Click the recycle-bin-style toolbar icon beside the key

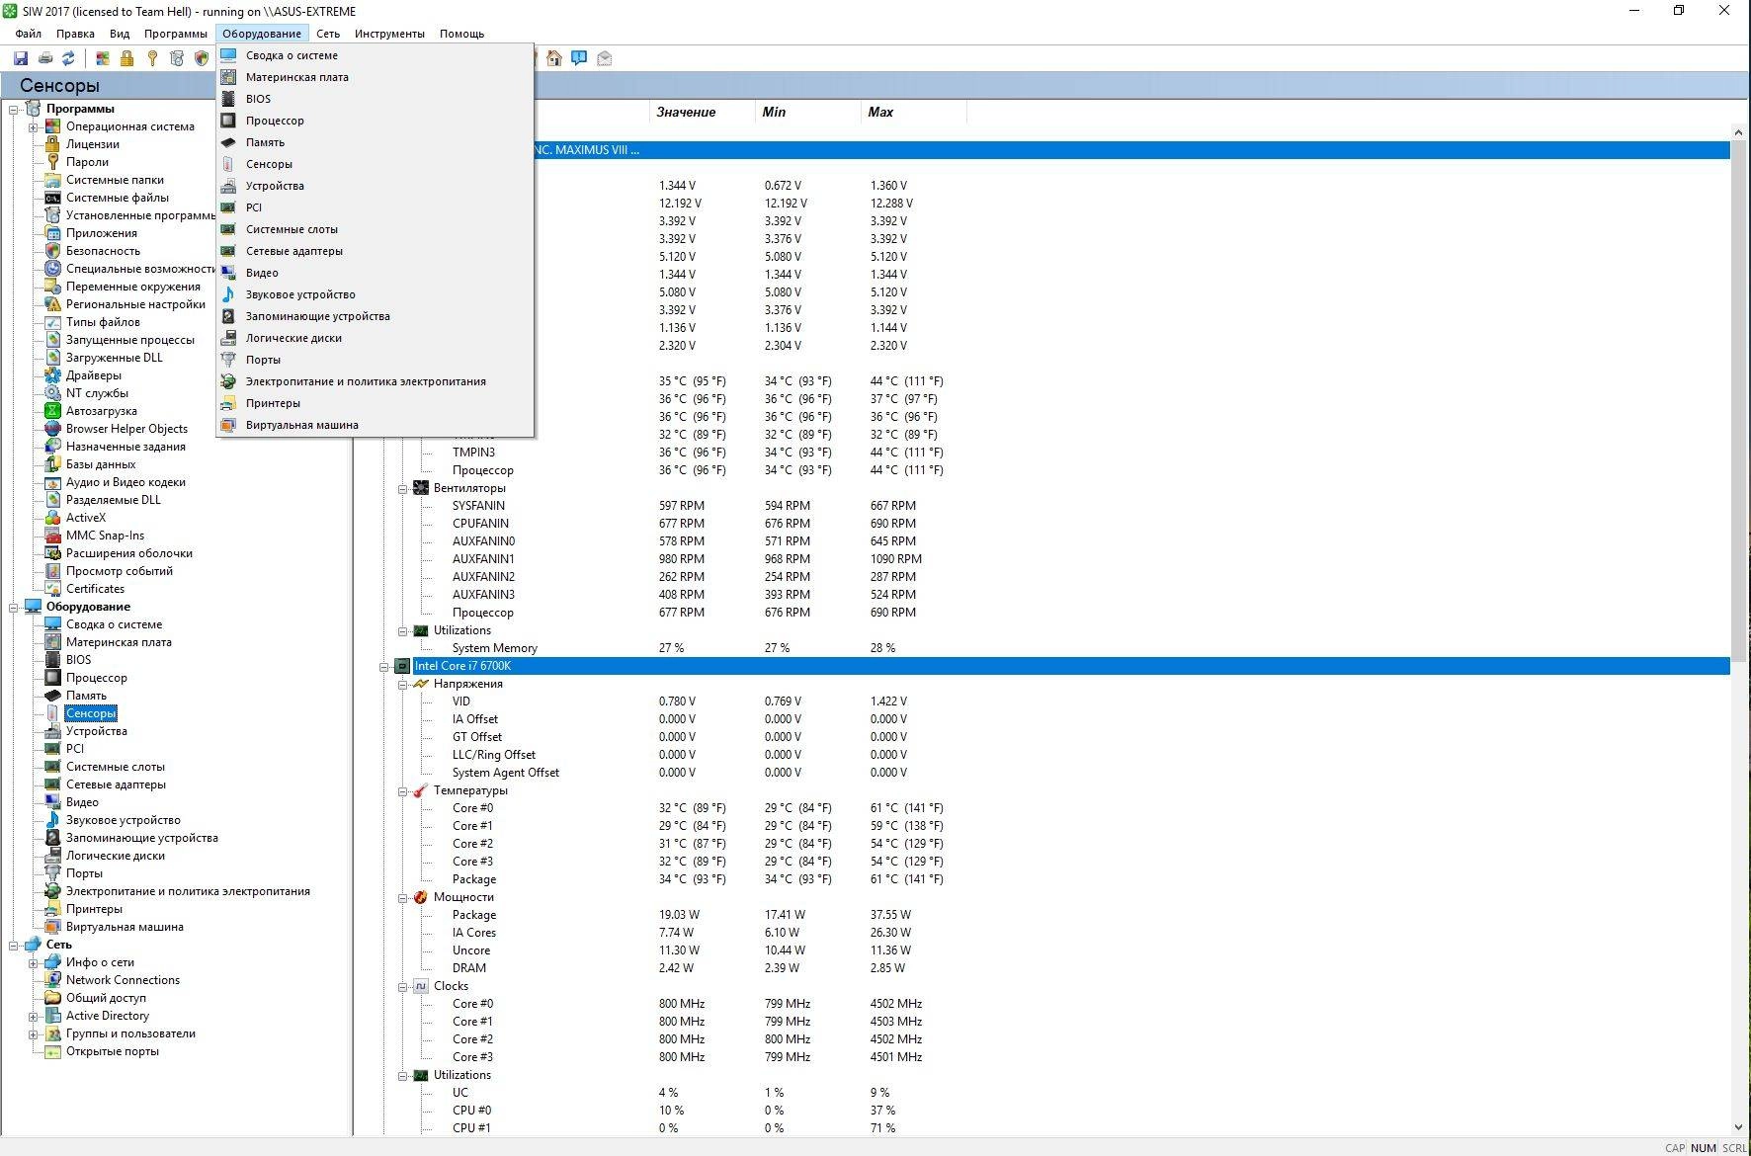177,58
